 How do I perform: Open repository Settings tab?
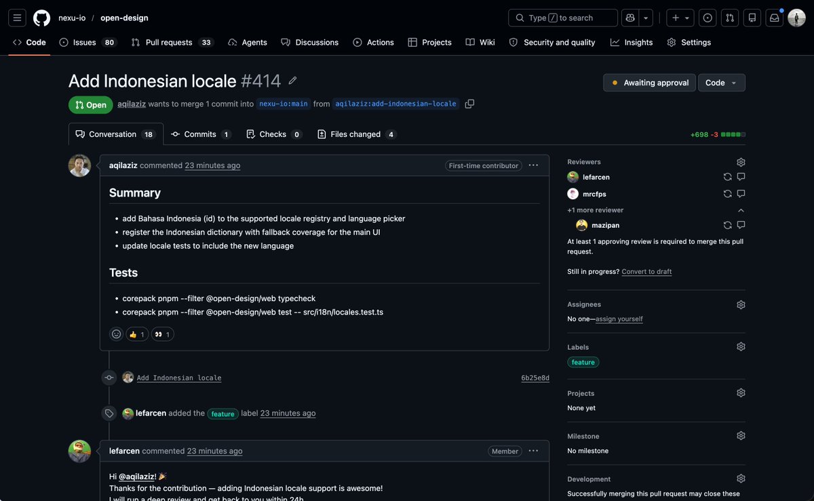click(x=689, y=42)
